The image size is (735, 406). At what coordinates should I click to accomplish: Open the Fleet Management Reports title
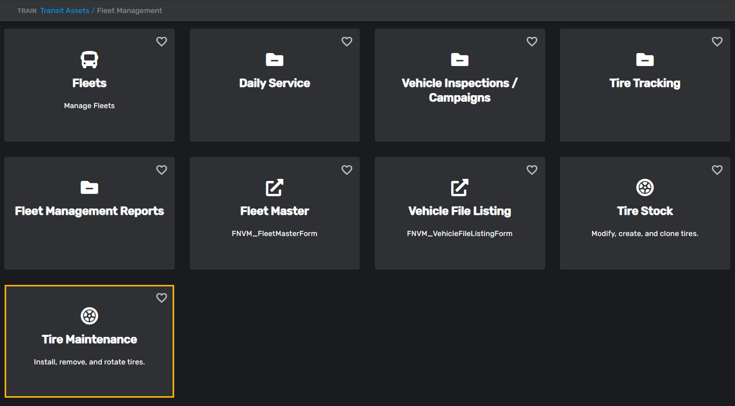(89, 211)
